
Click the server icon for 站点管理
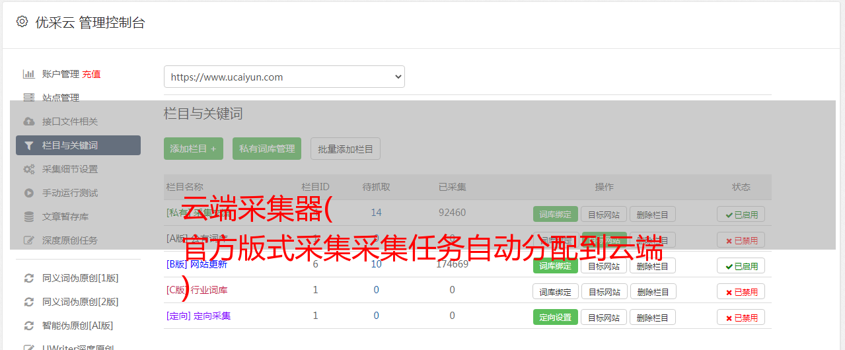28,98
